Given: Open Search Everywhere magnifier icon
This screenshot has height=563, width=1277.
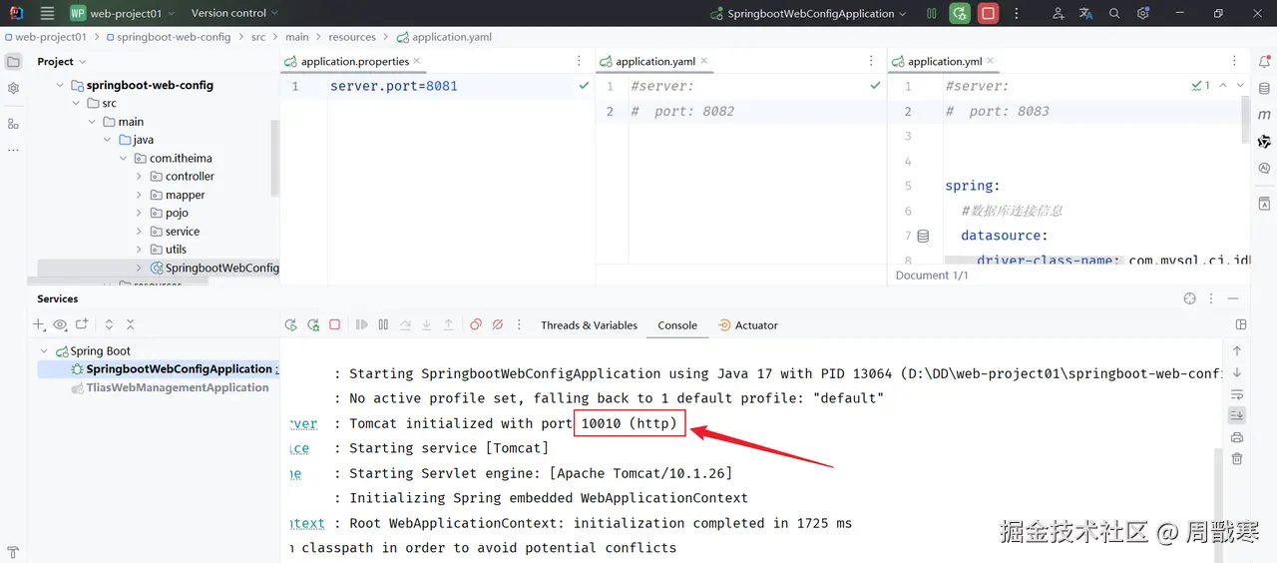Looking at the screenshot, I should [1114, 13].
